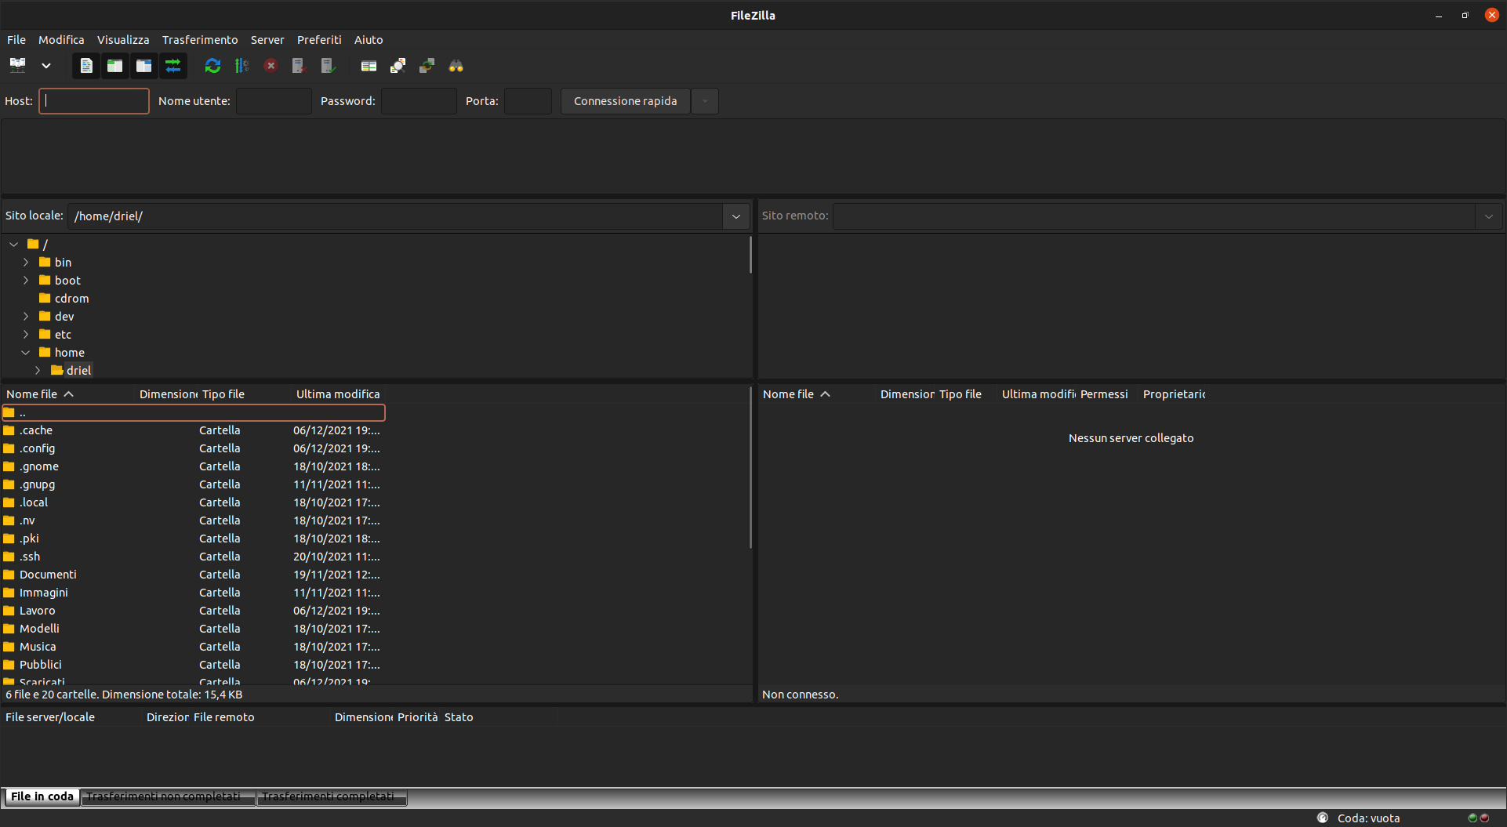Click inside the Host input field
Viewport: 1507px width, 827px height.
[x=93, y=100]
